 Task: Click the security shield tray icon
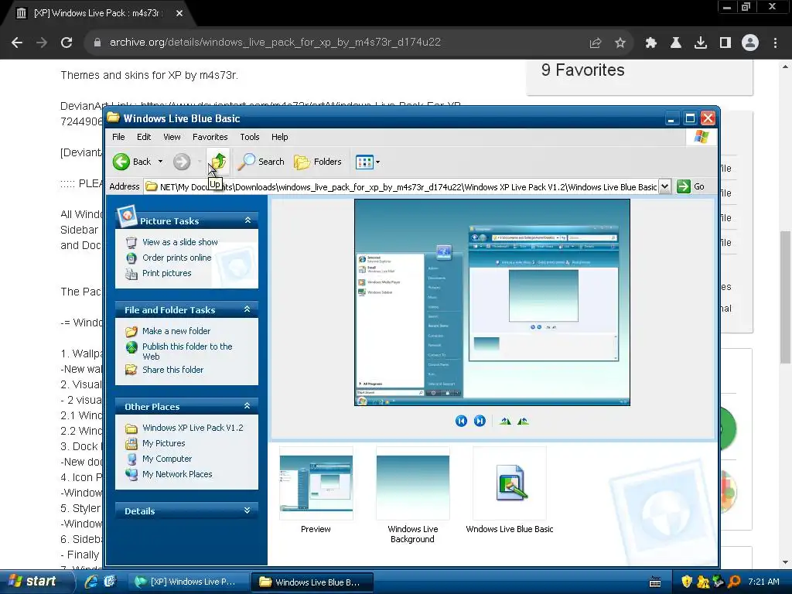coord(687,582)
